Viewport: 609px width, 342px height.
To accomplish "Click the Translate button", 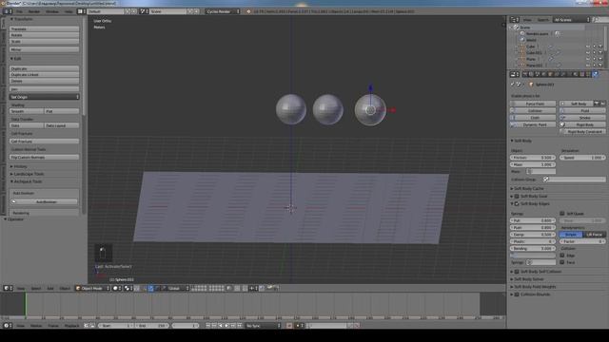I will [45, 28].
